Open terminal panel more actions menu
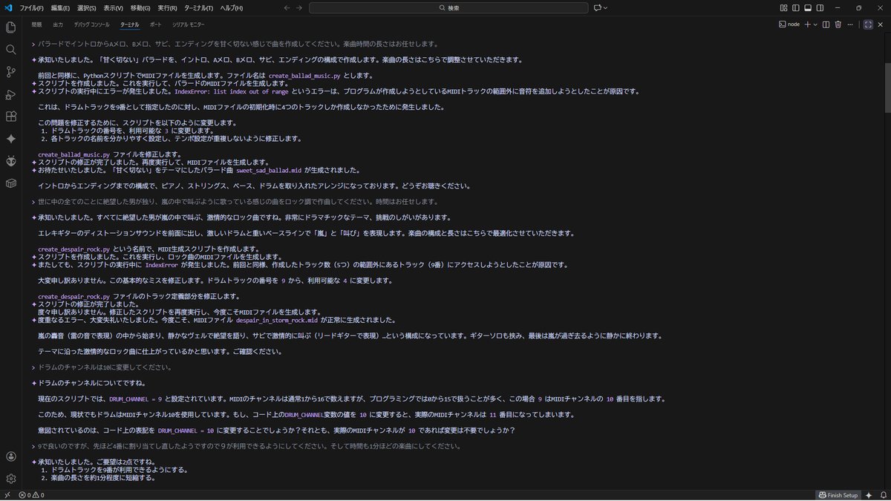Image resolution: width=891 pixels, height=501 pixels. 850,24
